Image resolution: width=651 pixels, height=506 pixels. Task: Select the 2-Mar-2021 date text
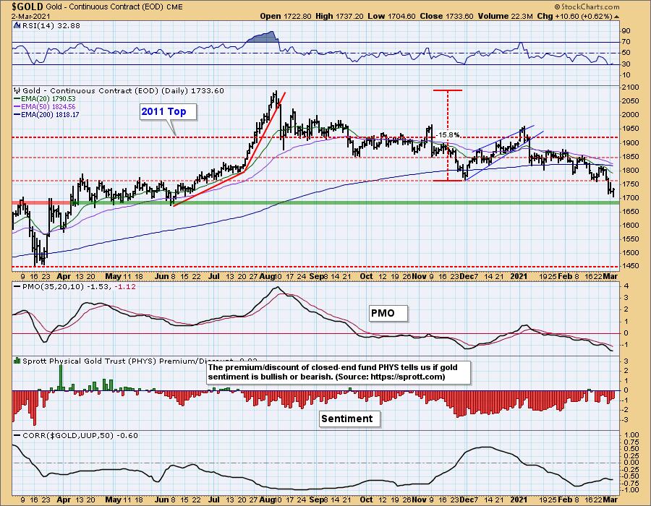click(31, 16)
